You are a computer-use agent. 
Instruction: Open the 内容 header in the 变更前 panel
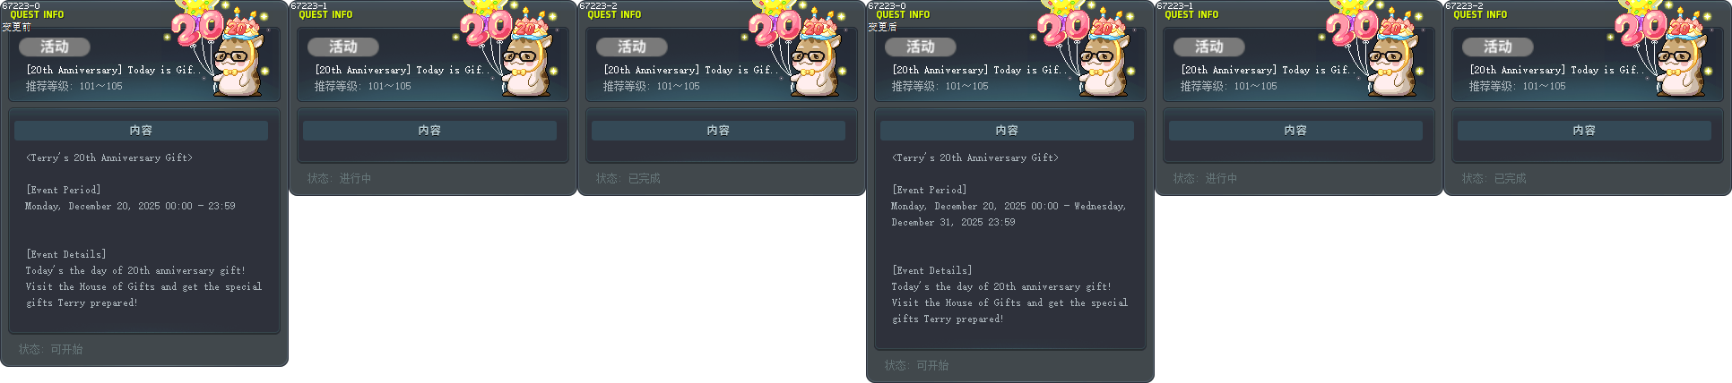click(x=141, y=131)
